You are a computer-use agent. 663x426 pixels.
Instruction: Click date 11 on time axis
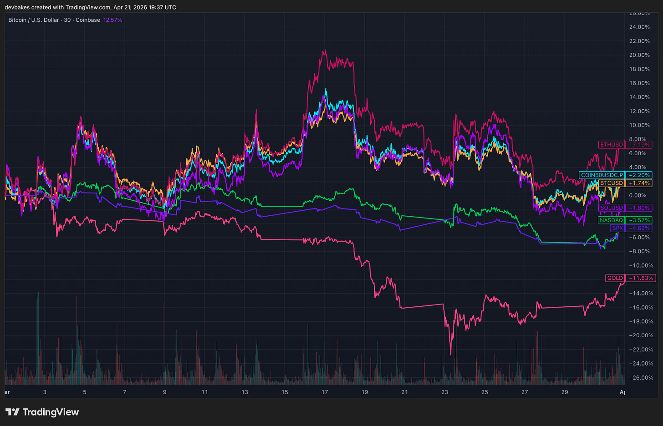tap(204, 392)
